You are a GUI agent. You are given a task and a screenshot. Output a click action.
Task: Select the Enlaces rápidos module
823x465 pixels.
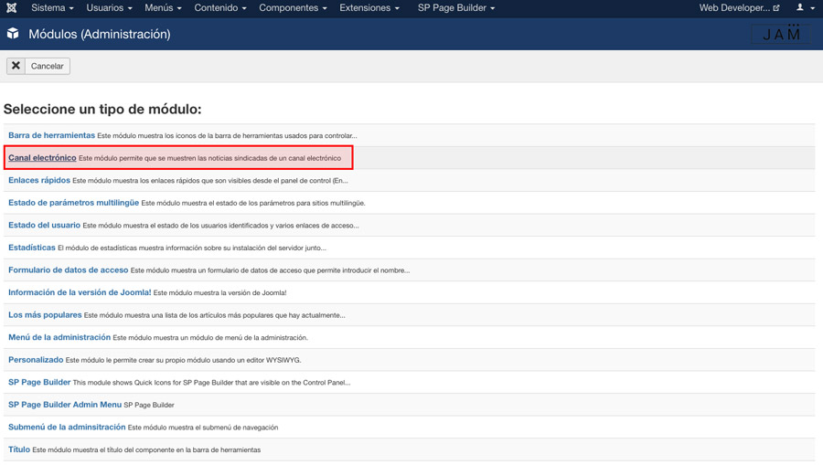pyautogui.click(x=39, y=180)
